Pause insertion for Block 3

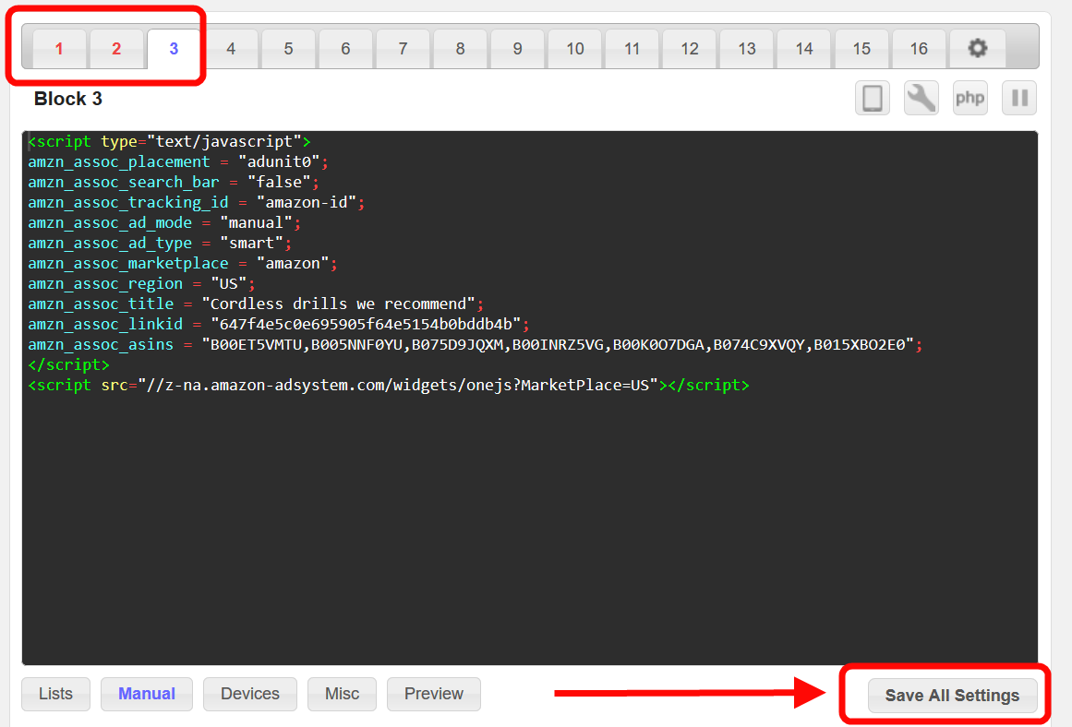tap(1019, 98)
